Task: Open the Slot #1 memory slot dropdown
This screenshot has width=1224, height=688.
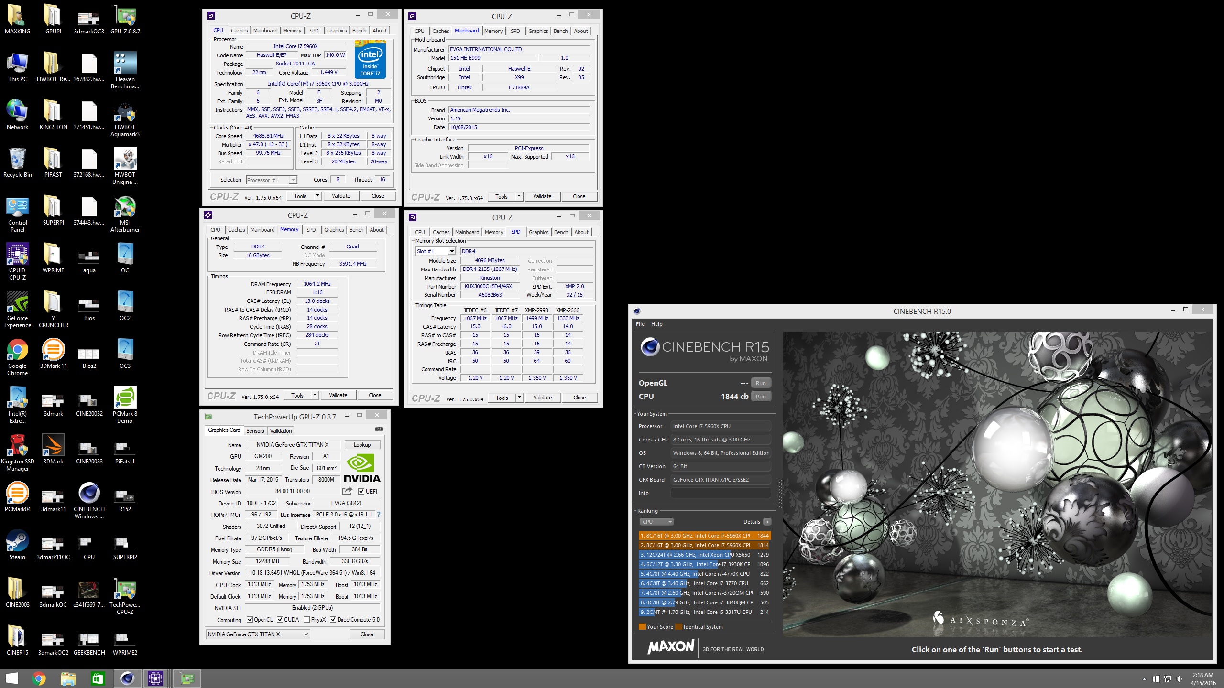Action: point(435,251)
